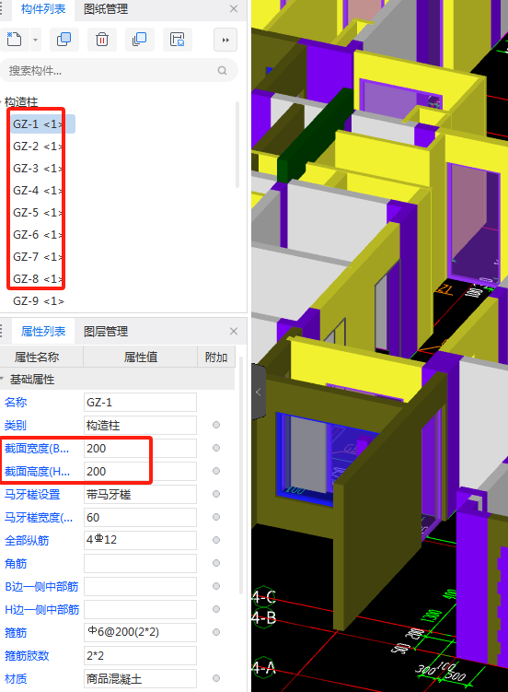Open the New component dropdown arrow
The image size is (508, 692).
tap(35, 41)
